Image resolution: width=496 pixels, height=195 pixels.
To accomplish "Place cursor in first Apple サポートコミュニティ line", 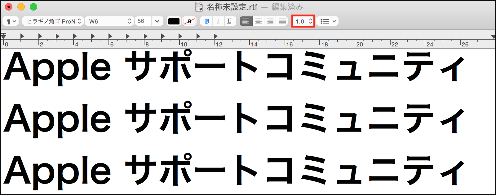I will pyautogui.click(x=234, y=67).
